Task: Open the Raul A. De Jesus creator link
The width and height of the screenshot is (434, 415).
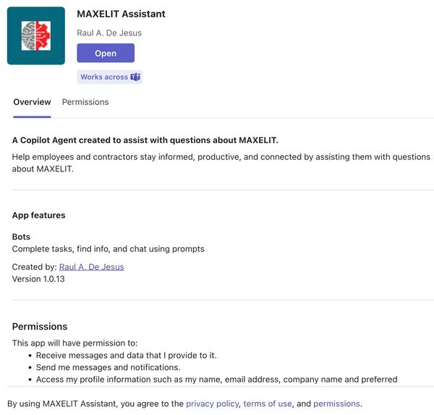Action: click(91, 267)
